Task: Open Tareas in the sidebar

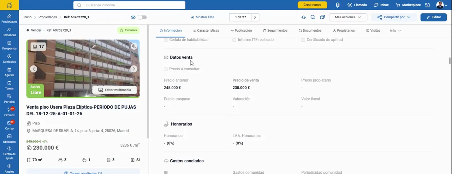Action: pyautogui.click(x=9, y=85)
